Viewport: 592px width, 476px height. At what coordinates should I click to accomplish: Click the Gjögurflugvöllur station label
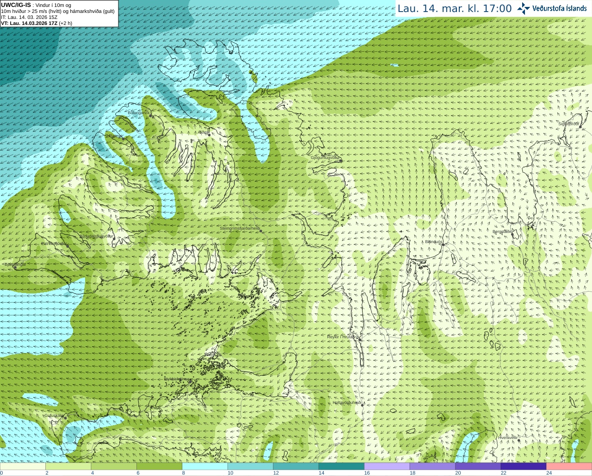(x=326, y=158)
